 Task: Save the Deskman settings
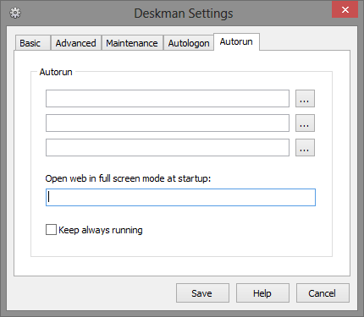tap(202, 293)
